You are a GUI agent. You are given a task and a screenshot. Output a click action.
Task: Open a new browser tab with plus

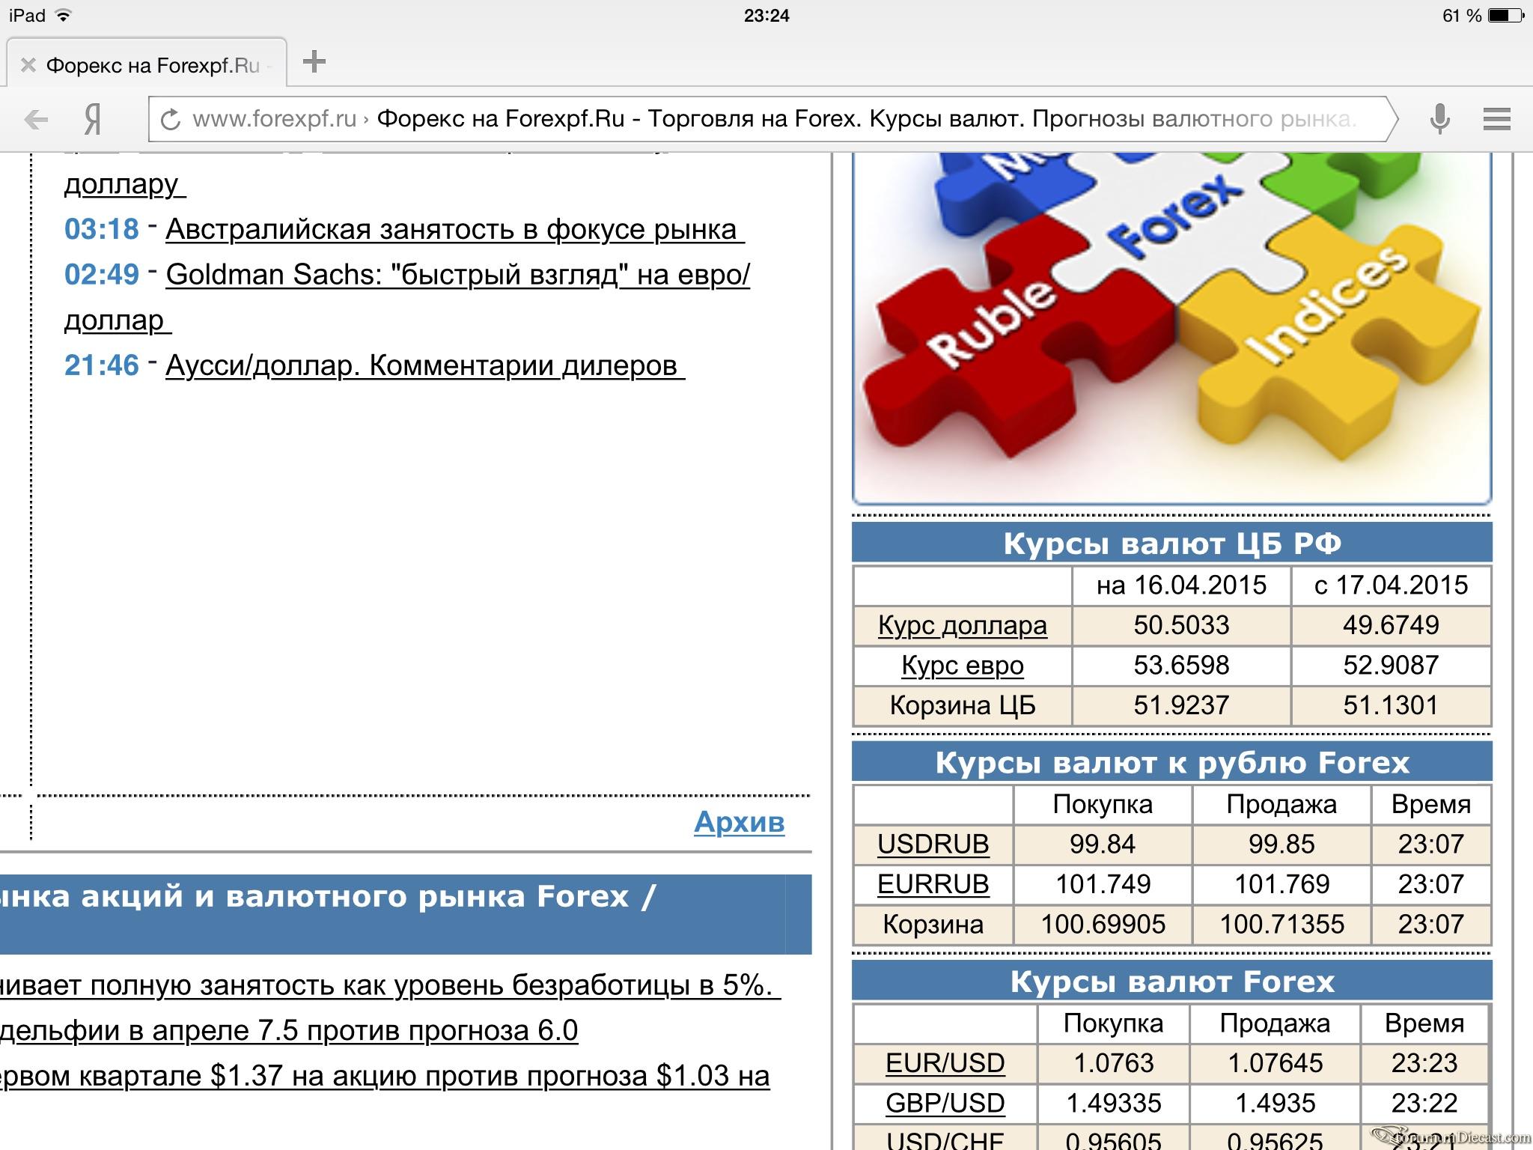coord(314,62)
